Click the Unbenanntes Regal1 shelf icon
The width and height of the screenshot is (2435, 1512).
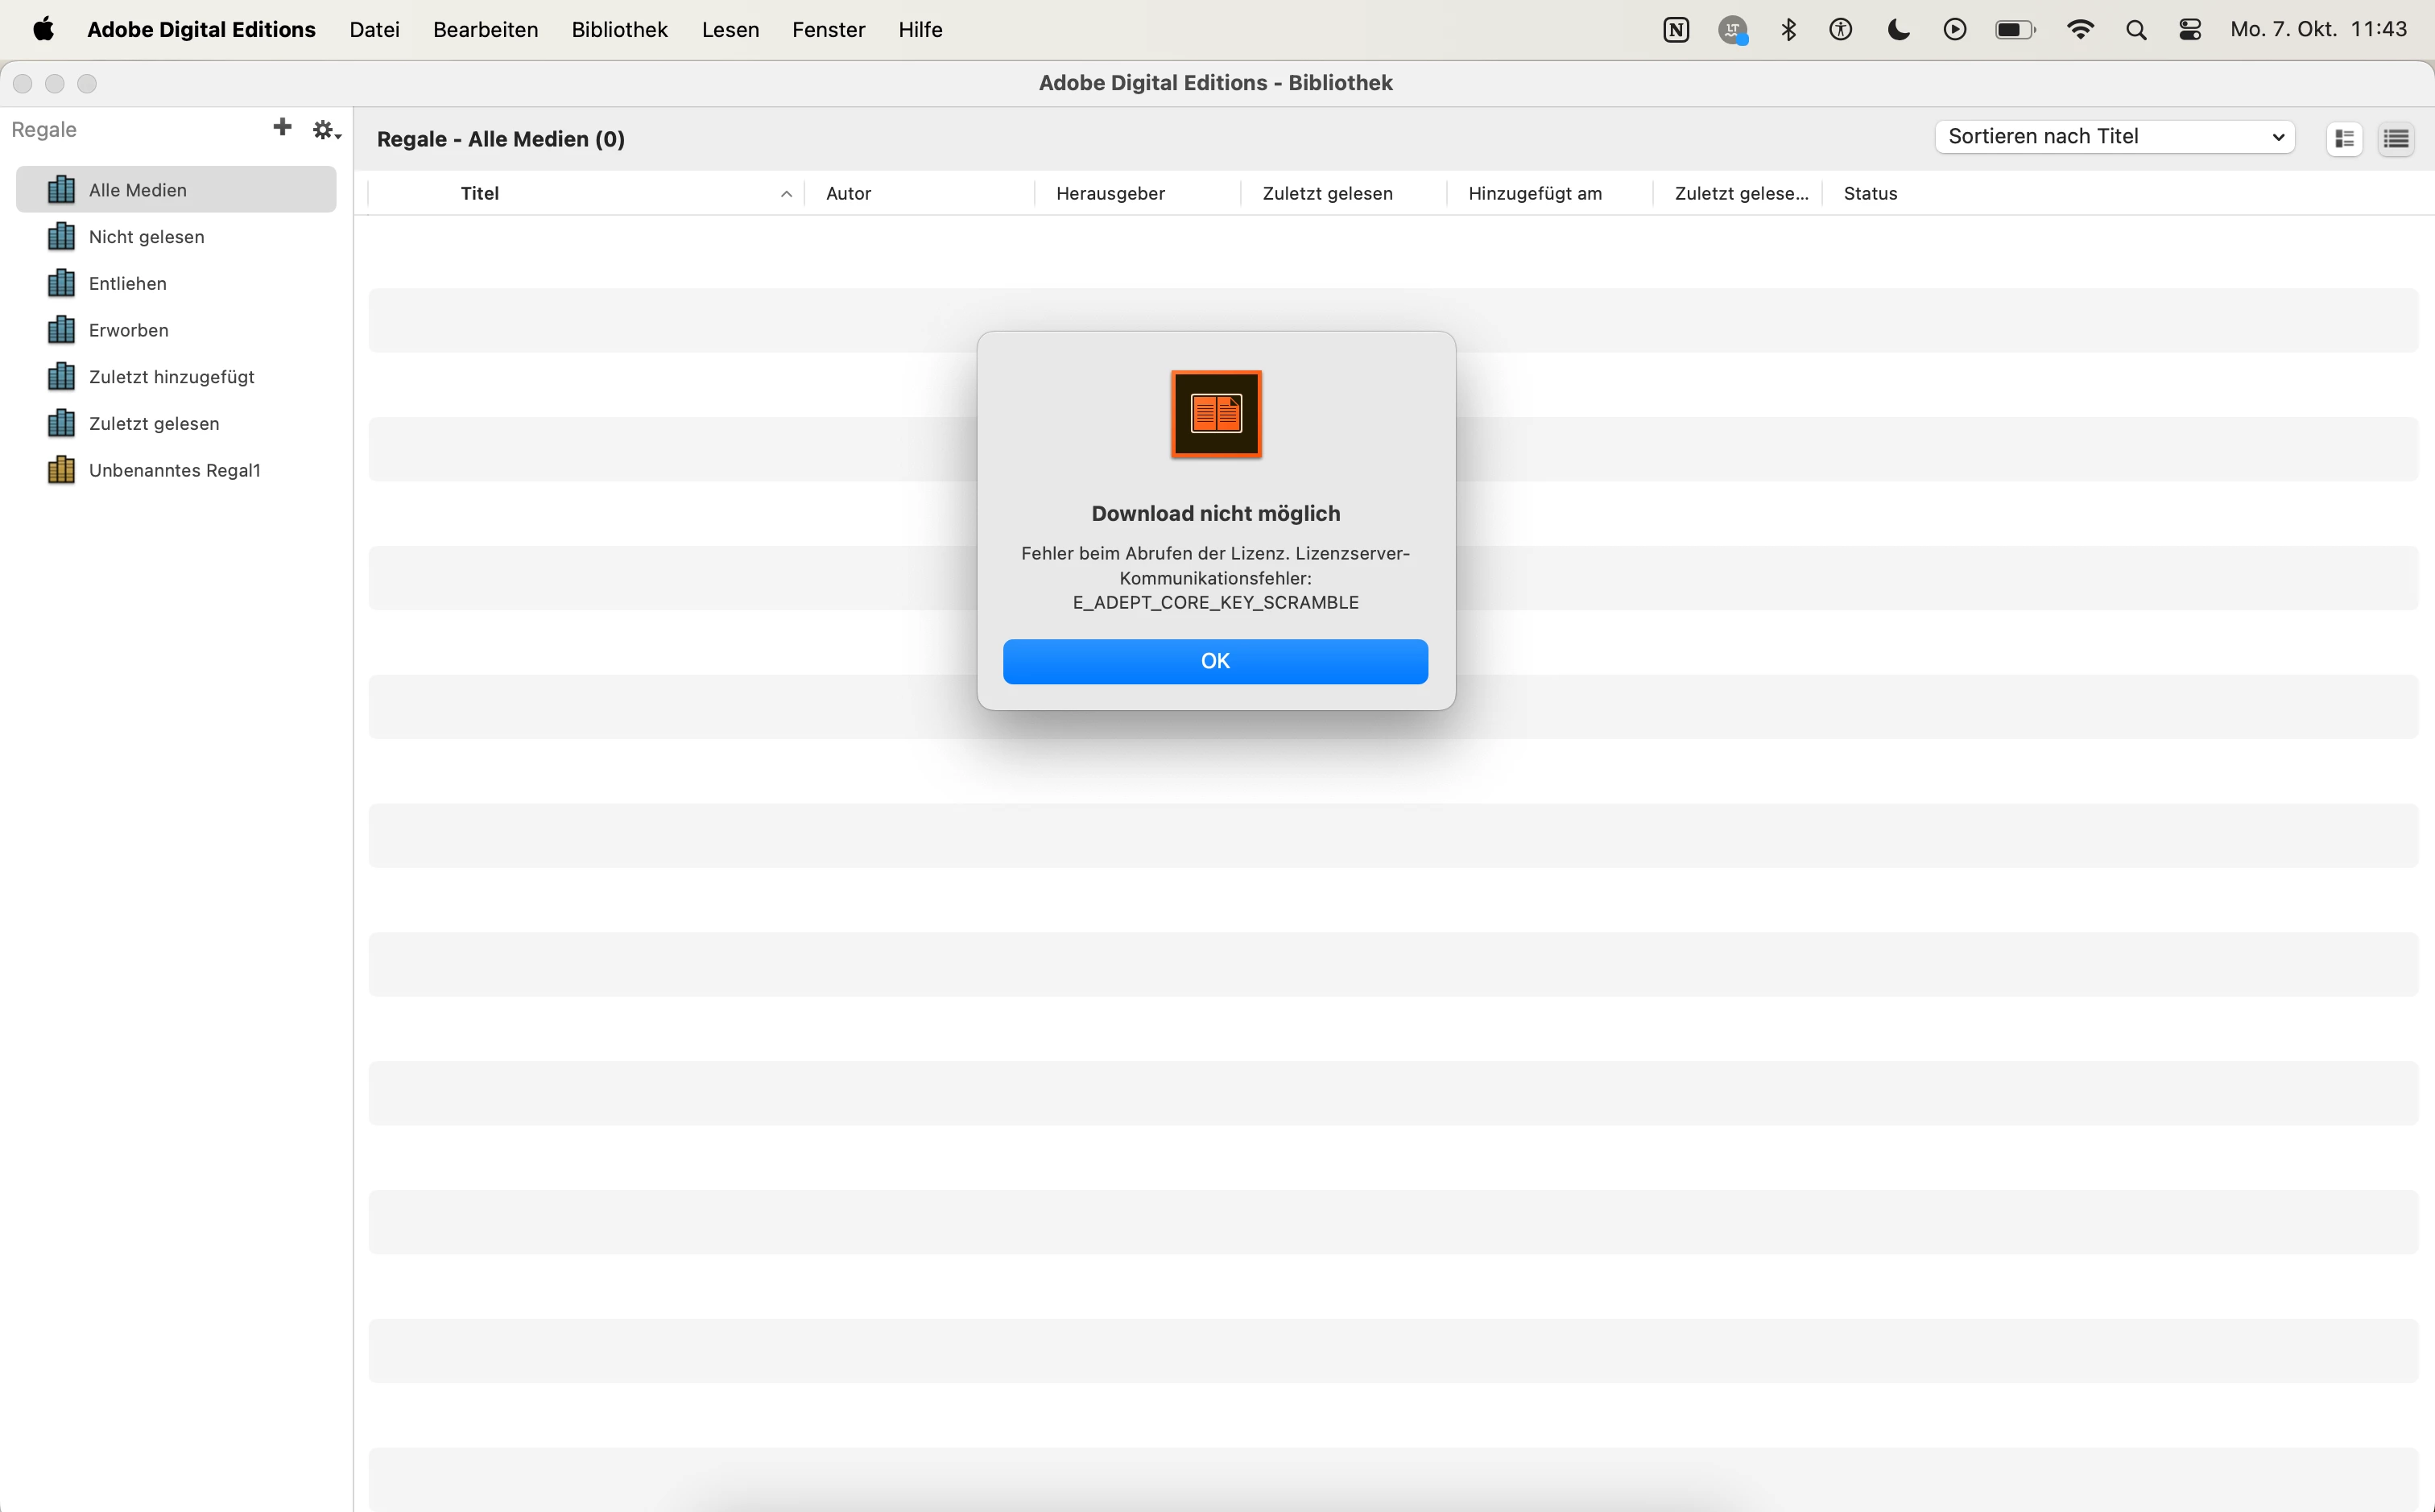61,470
